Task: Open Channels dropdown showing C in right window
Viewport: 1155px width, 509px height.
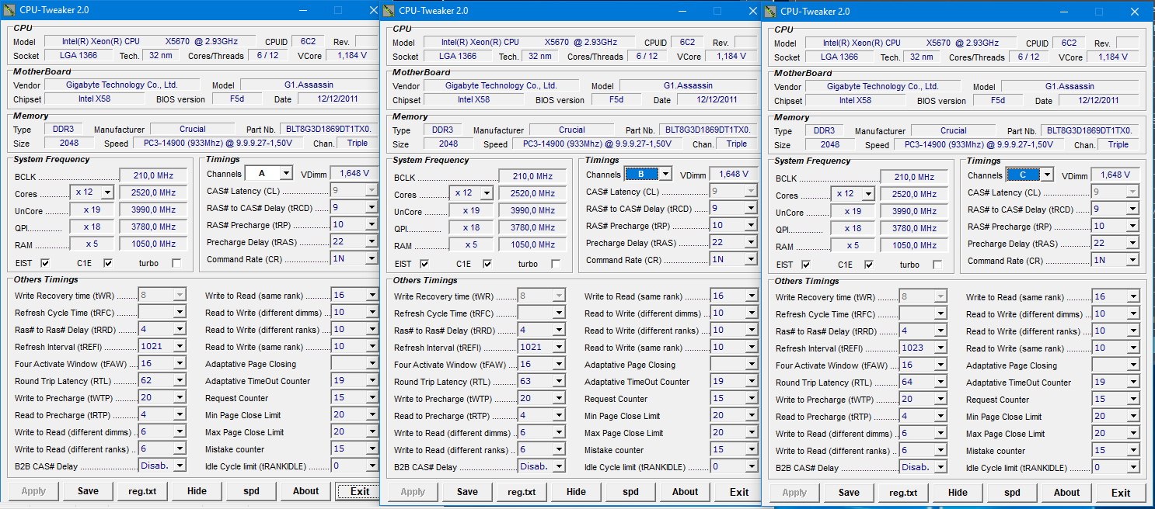Action: click(x=1047, y=175)
